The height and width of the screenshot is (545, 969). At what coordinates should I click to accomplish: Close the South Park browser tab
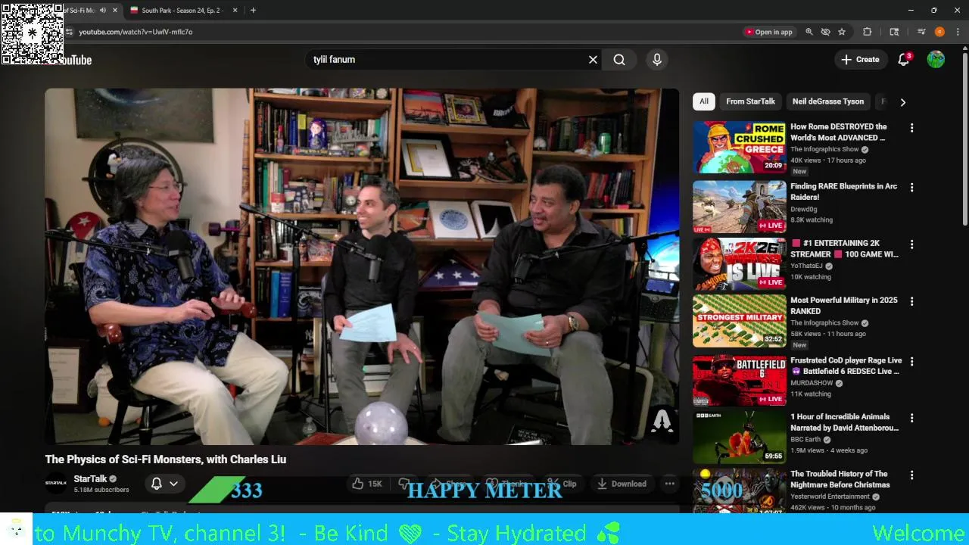[x=235, y=11]
